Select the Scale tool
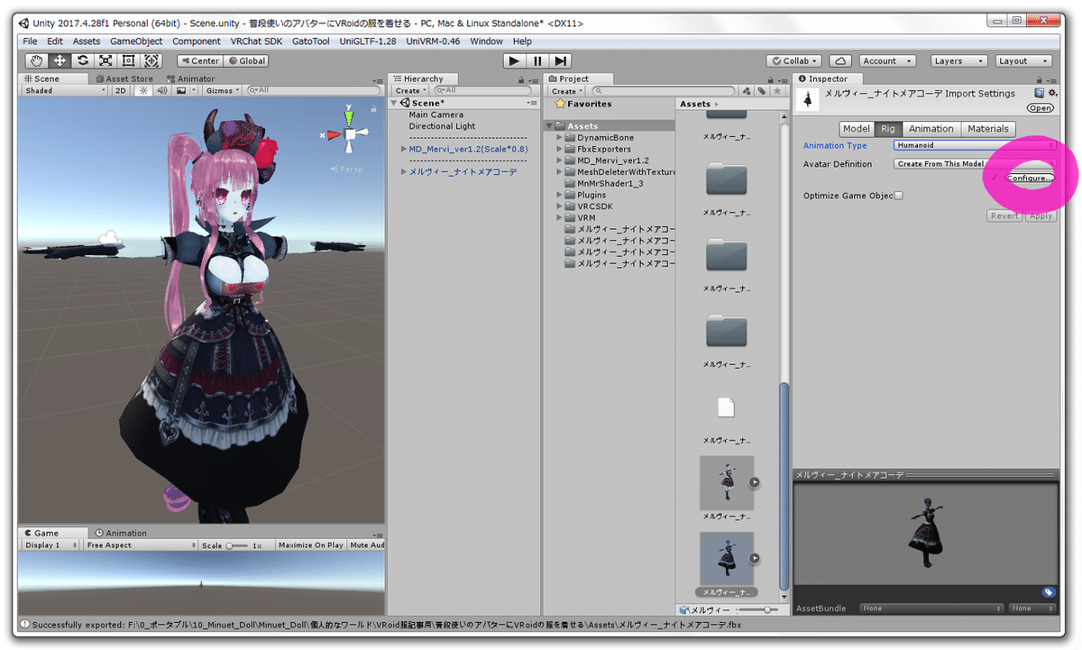 click(105, 60)
